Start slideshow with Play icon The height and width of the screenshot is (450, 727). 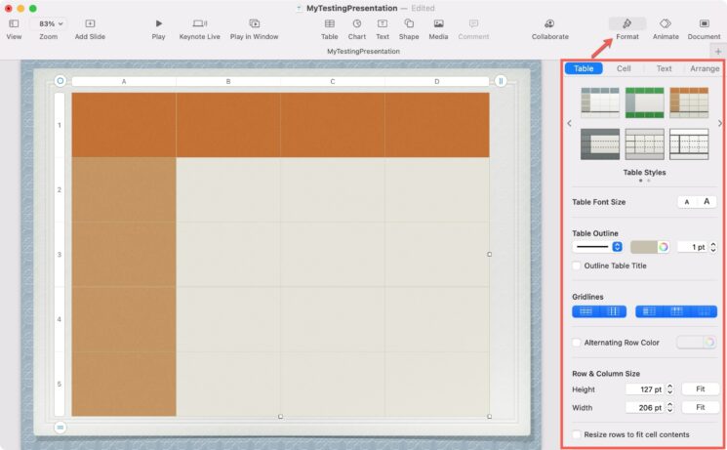158,23
